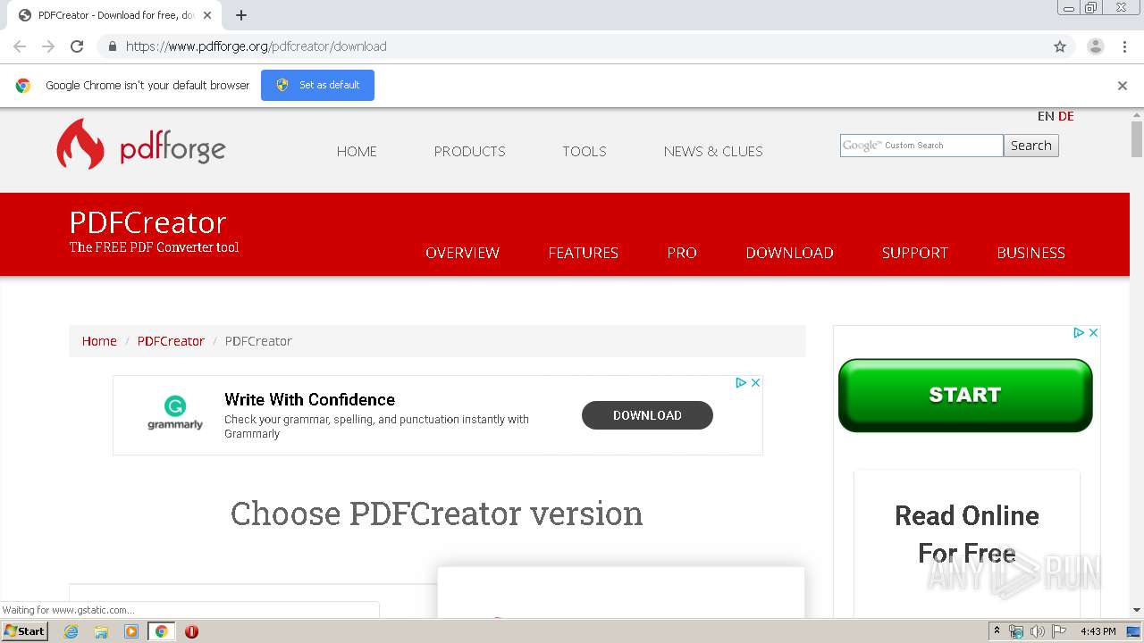The width and height of the screenshot is (1144, 643).
Task: Open the HOME menu item
Action: [x=357, y=151]
